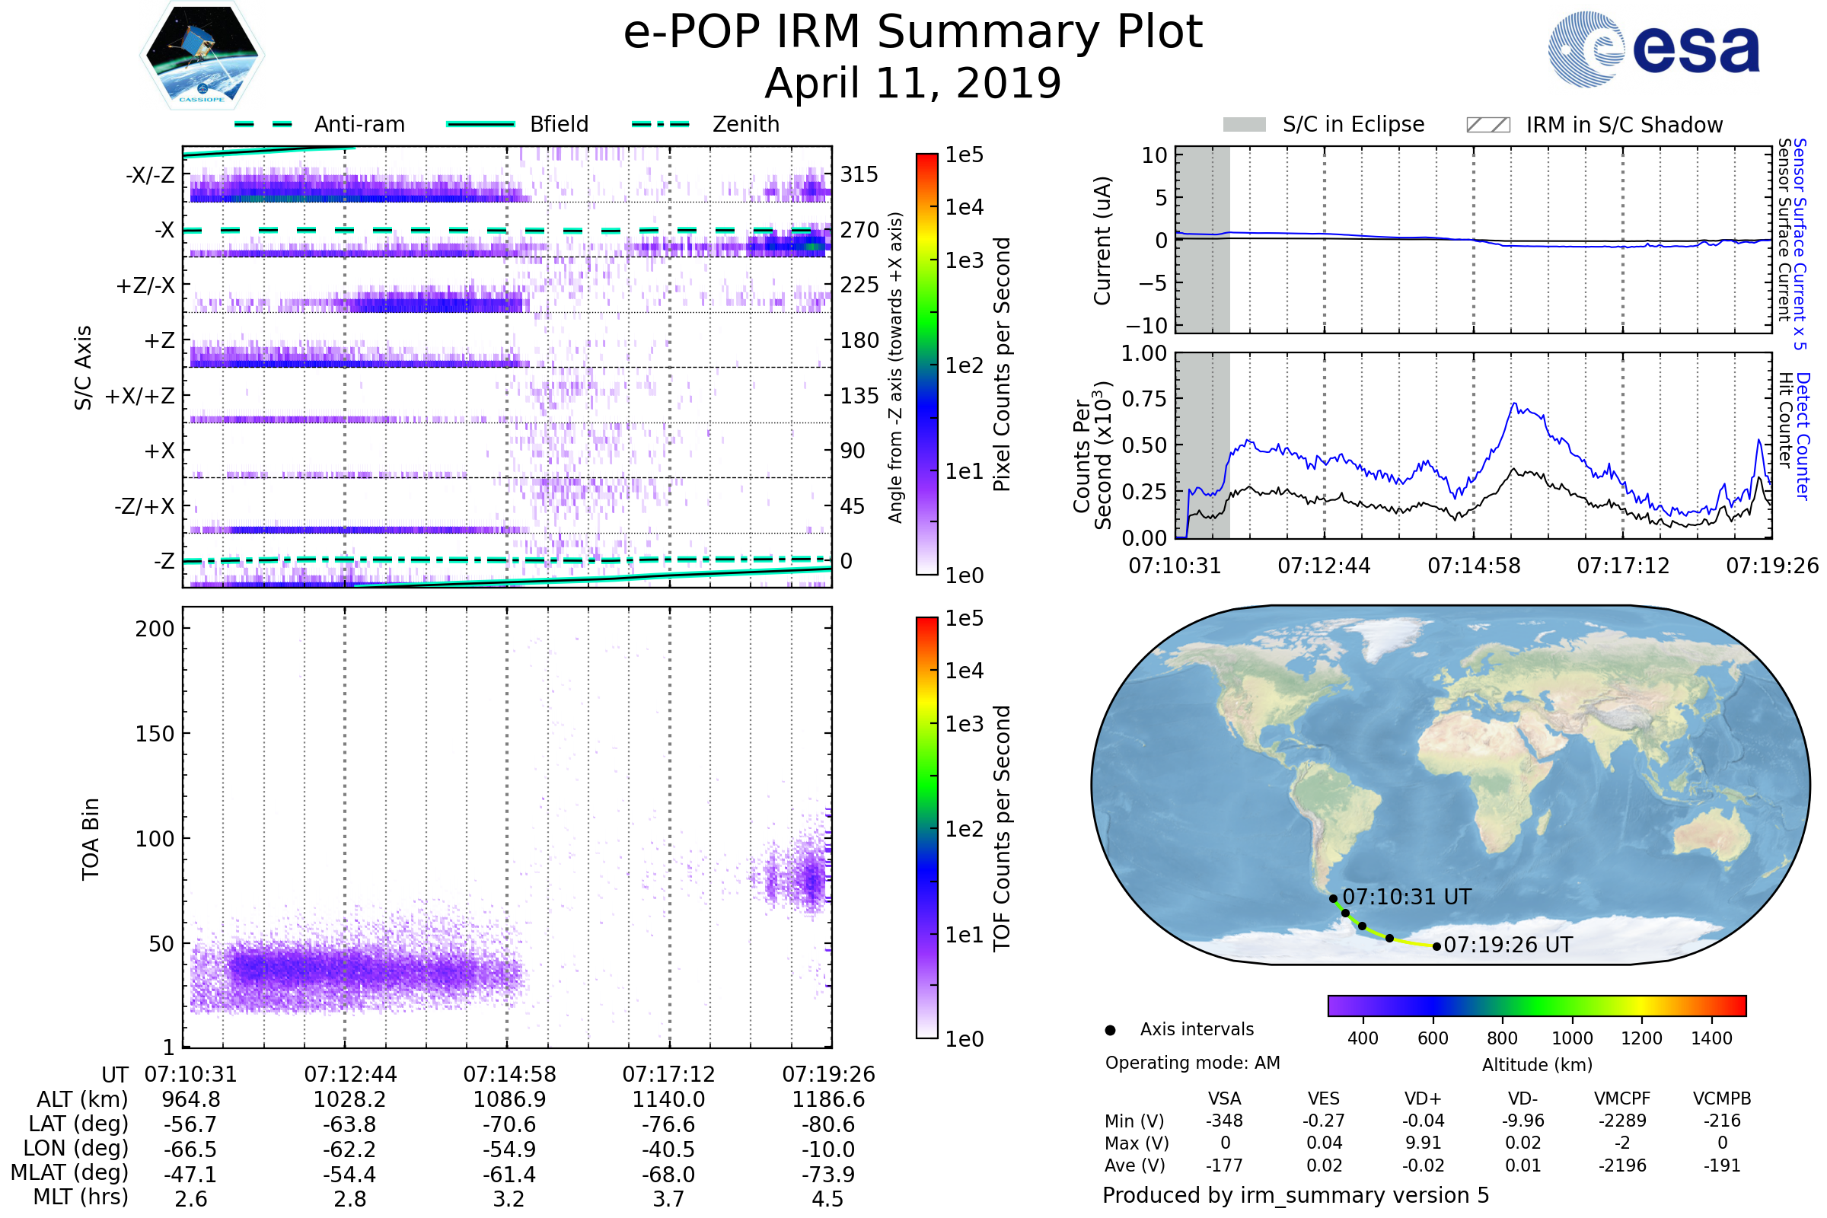Click the TOA Bin axis label
The width and height of the screenshot is (1827, 1218).
pos(91,838)
